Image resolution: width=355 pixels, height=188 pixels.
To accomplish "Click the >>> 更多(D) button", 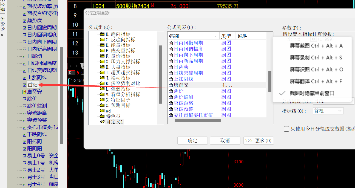I will click(x=259, y=141).
